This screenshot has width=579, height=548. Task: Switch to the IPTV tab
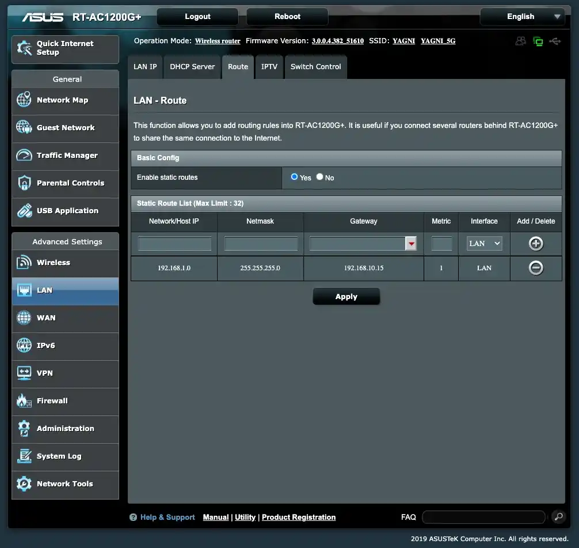[269, 66]
